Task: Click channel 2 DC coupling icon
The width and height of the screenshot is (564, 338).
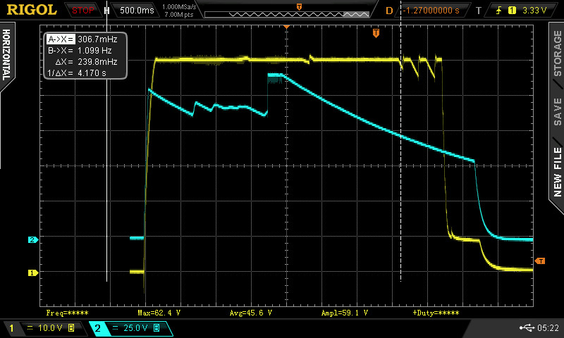Action: pyautogui.click(x=116, y=328)
